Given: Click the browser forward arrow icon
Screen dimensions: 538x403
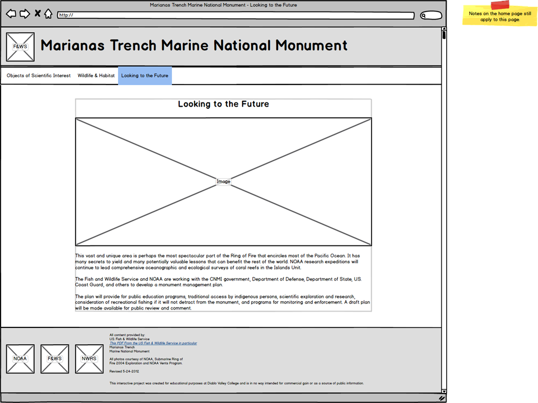Looking at the screenshot, I should coord(24,14).
